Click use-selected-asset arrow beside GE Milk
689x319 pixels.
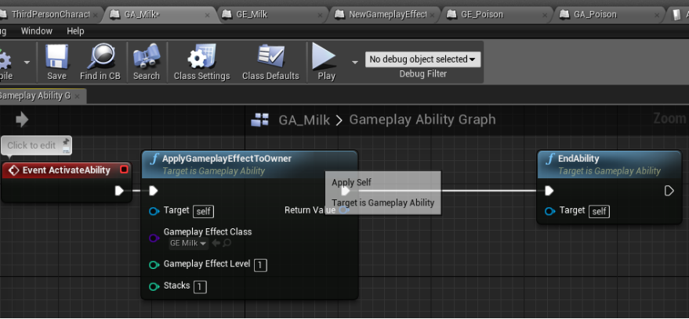click(216, 242)
